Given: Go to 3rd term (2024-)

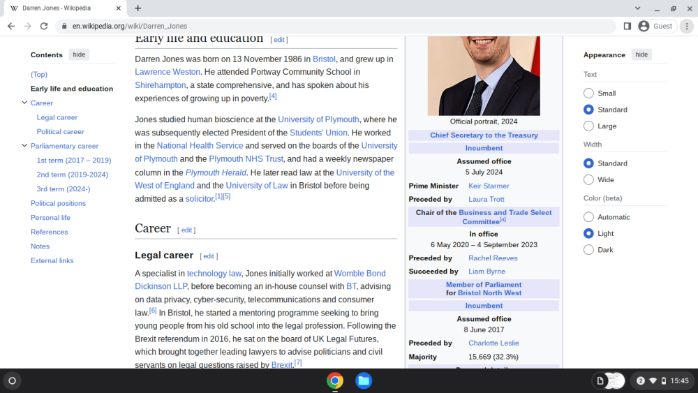Looking at the screenshot, I should coord(64,188).
